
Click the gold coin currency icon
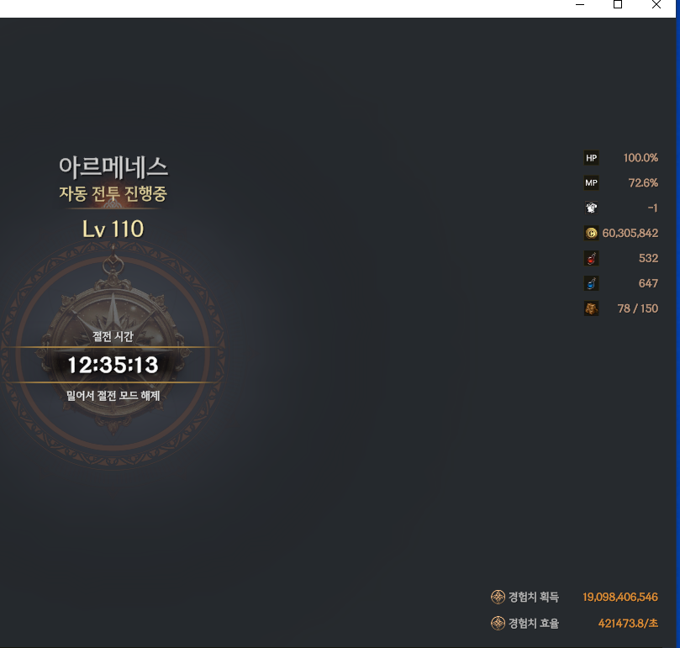pos(591,234)
